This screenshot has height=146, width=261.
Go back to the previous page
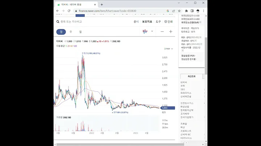(58, 11)
